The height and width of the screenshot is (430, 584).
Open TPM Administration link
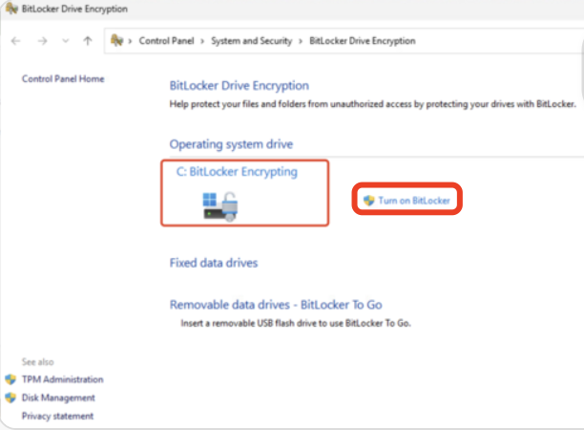[x=63, y=379]
